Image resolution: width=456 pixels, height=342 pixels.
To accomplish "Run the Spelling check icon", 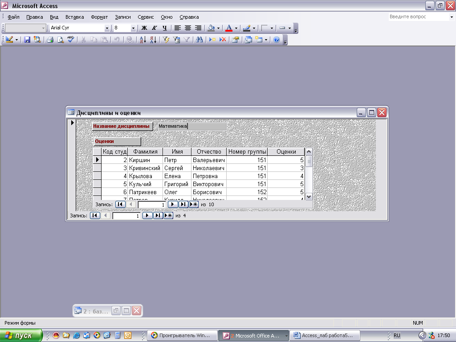I will pos(71,40).
